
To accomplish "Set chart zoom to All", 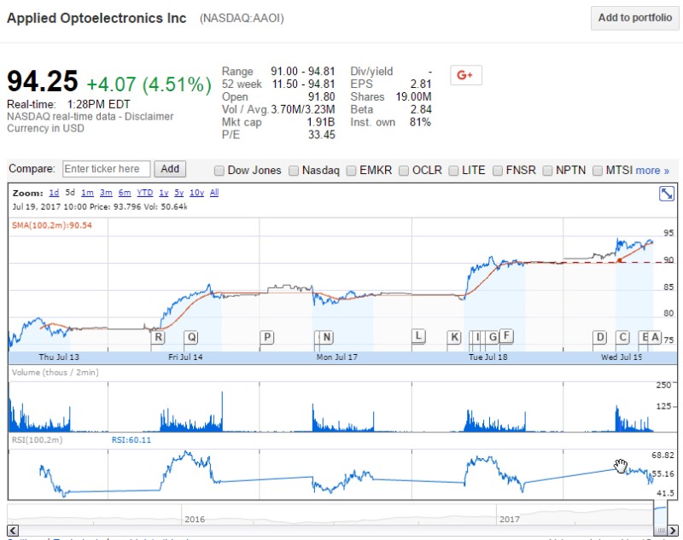I will (x=214, y=193).
